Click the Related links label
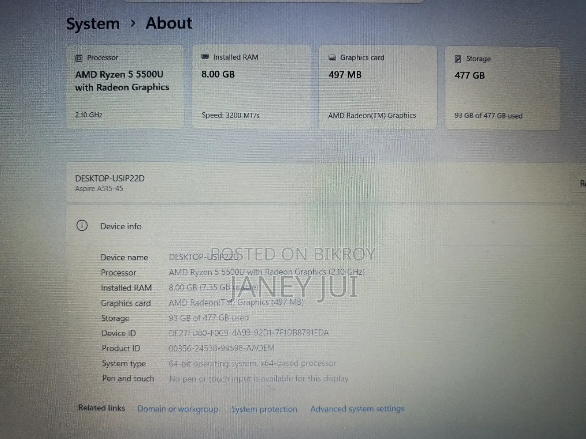Image resolution: width=586 pixels, height=439 pixels. (x=101, y=408)
